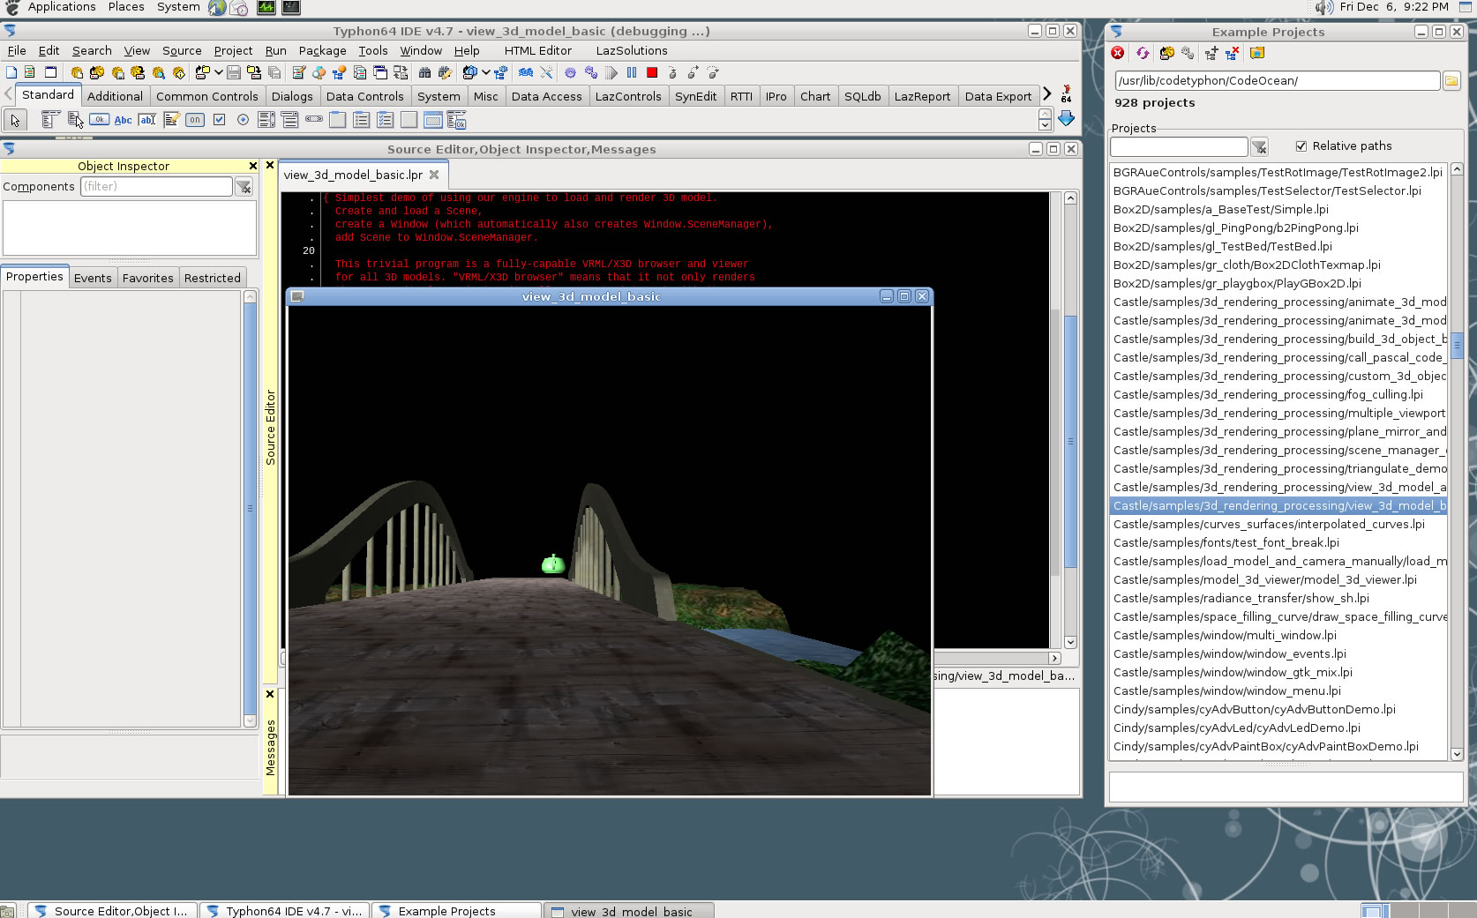The height and width of the screenshot is (918, 1477).
Task: Select Castle/samples/fonts/test_font_break.lpi project
Action: [1278, 542]
